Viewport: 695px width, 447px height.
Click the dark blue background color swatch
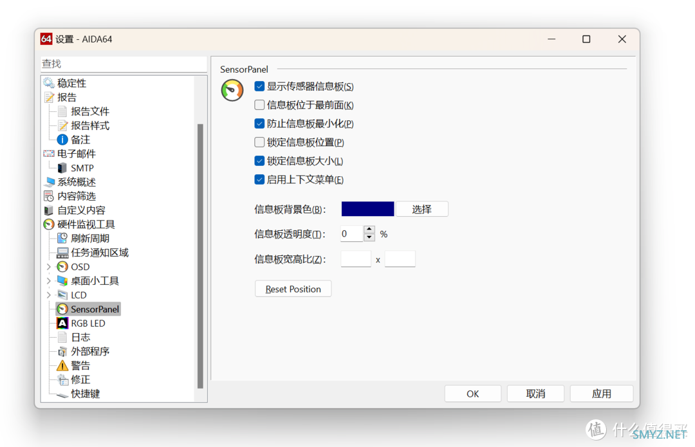(x=367, y=209)
